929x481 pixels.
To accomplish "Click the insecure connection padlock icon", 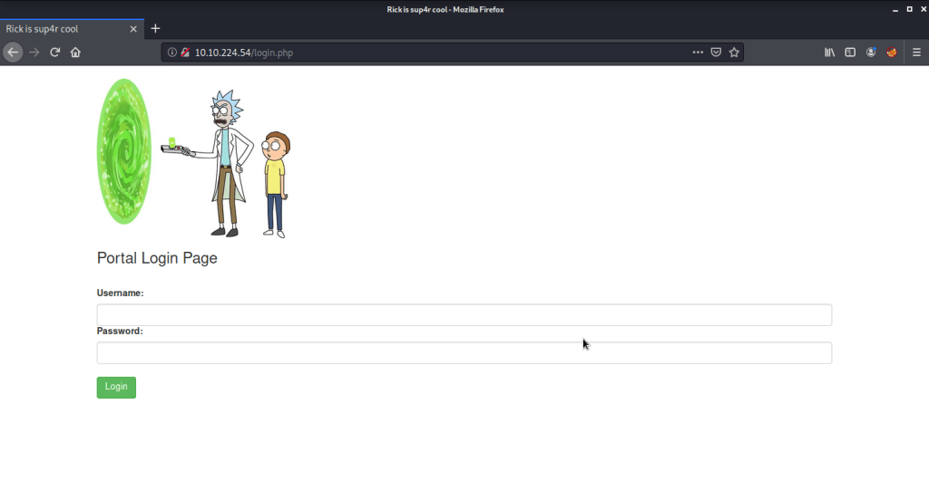I will click(x=185, y=53).
